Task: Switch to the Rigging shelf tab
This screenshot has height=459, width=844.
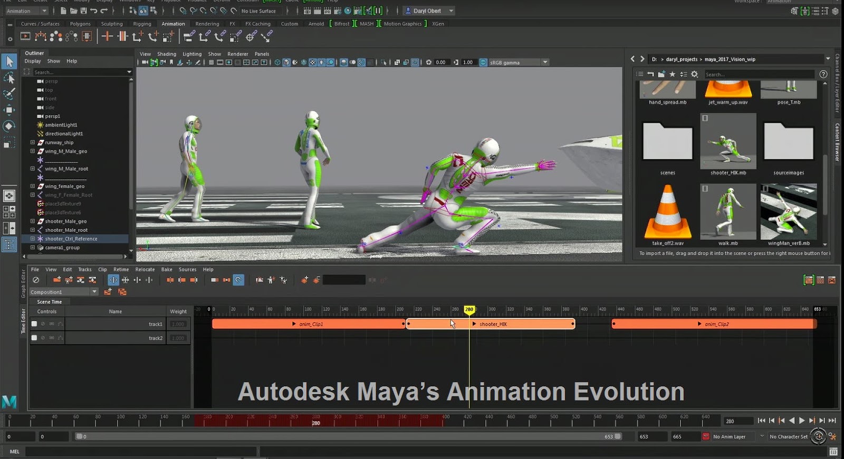Action: [x=142, y=24]
